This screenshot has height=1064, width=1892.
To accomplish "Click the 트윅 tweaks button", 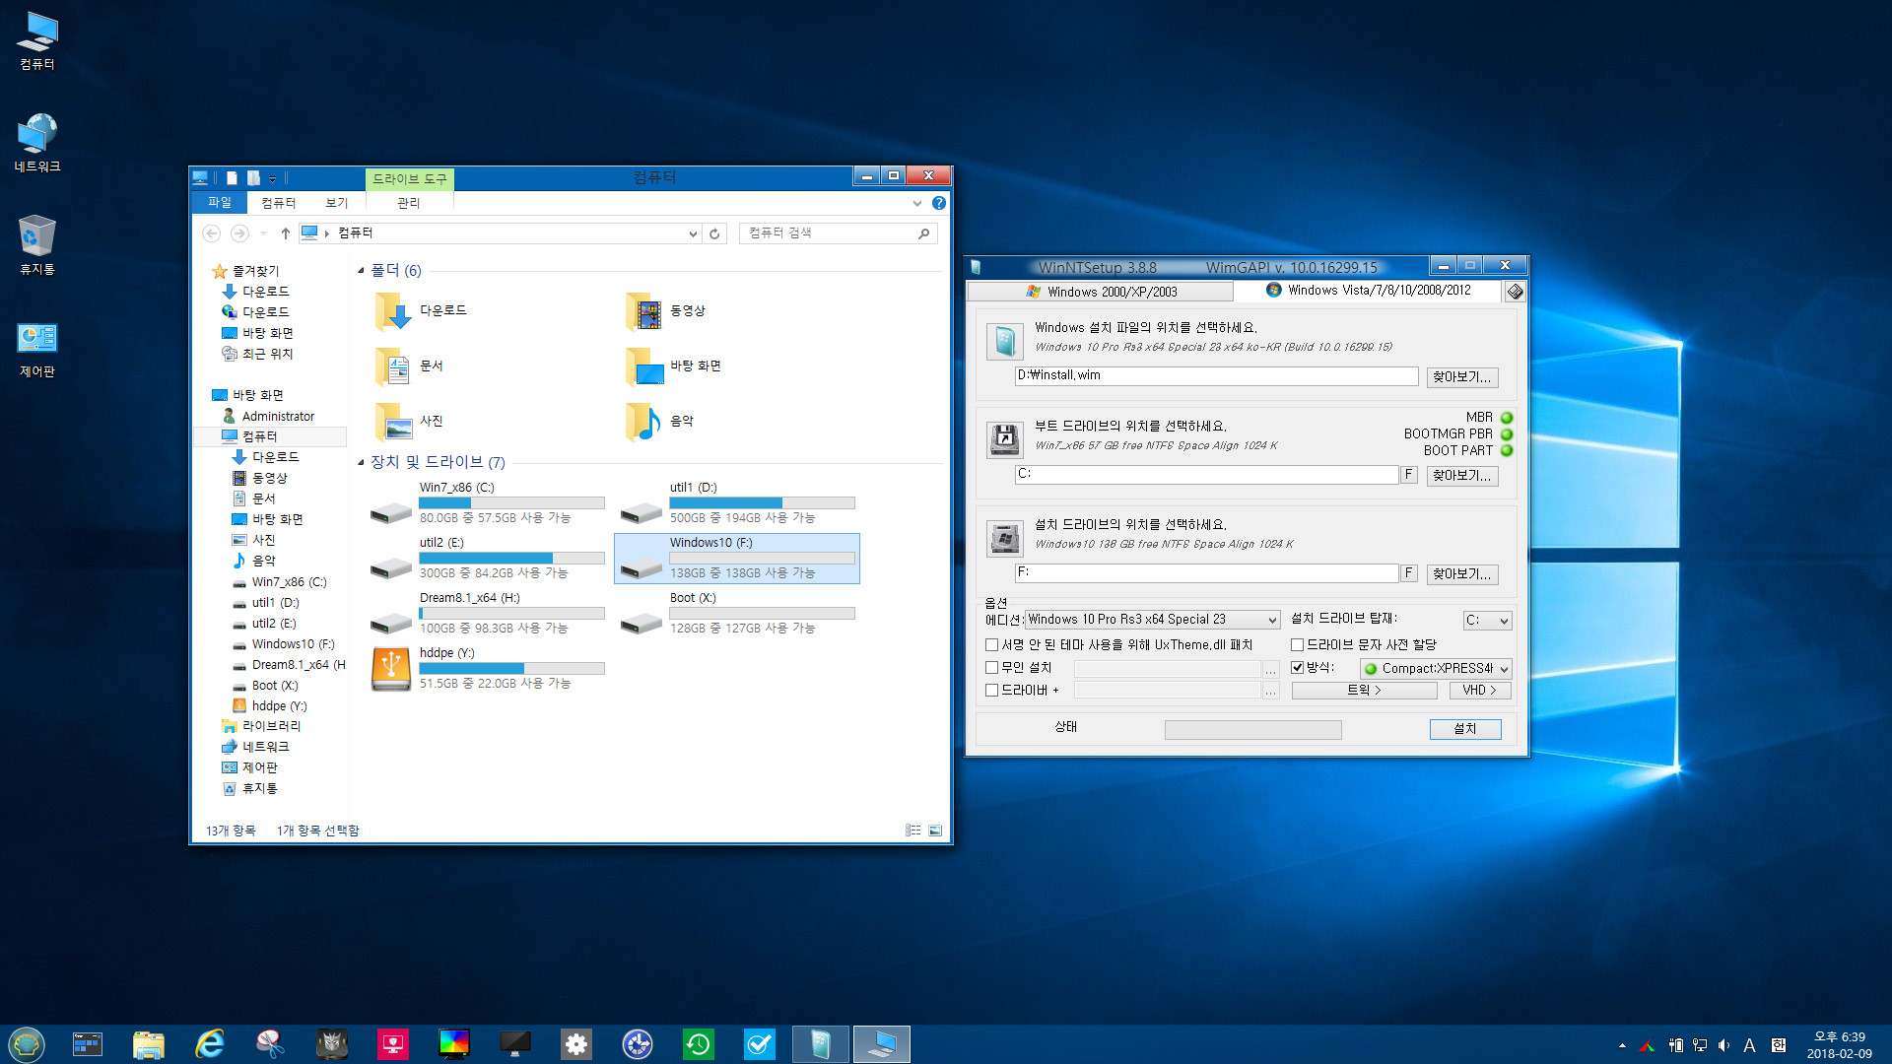I will pos(1365,691).
